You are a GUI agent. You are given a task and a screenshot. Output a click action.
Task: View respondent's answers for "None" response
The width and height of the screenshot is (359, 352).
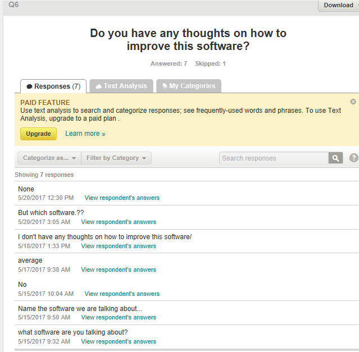pos(122,198)
